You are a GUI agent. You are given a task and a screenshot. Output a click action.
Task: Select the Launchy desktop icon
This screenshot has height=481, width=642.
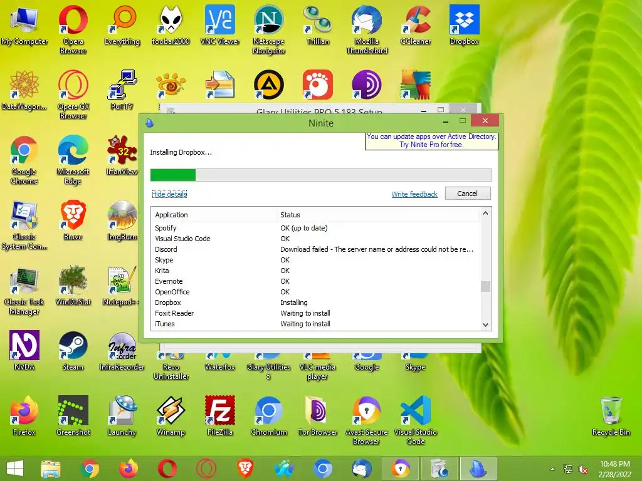pos(122,416)
